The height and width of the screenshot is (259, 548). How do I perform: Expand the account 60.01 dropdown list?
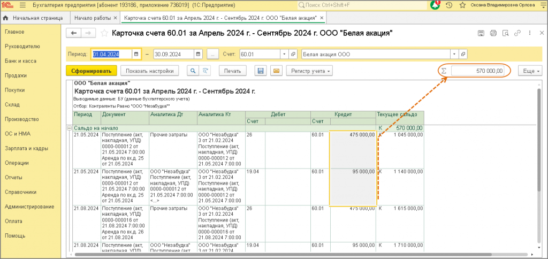point(284,54)
